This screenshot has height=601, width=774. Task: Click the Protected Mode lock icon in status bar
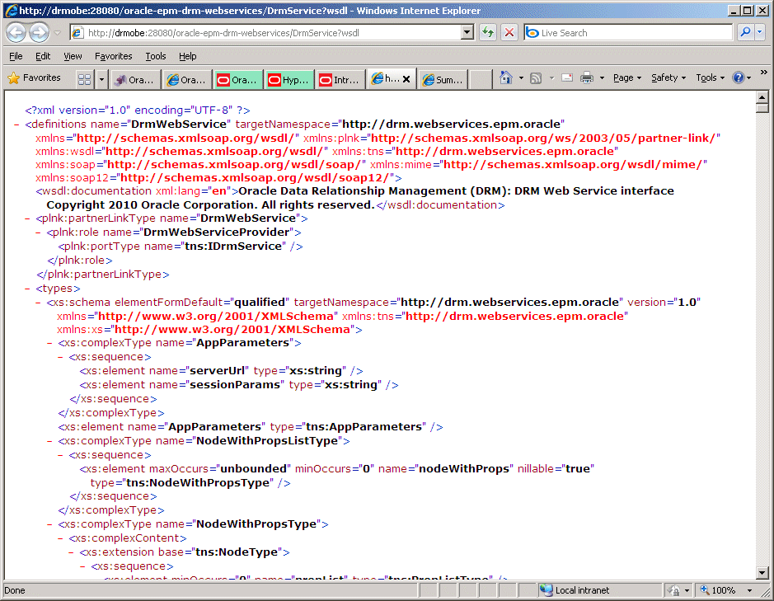673,590
